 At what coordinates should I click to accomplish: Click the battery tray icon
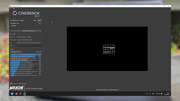[x=161, y=94]
